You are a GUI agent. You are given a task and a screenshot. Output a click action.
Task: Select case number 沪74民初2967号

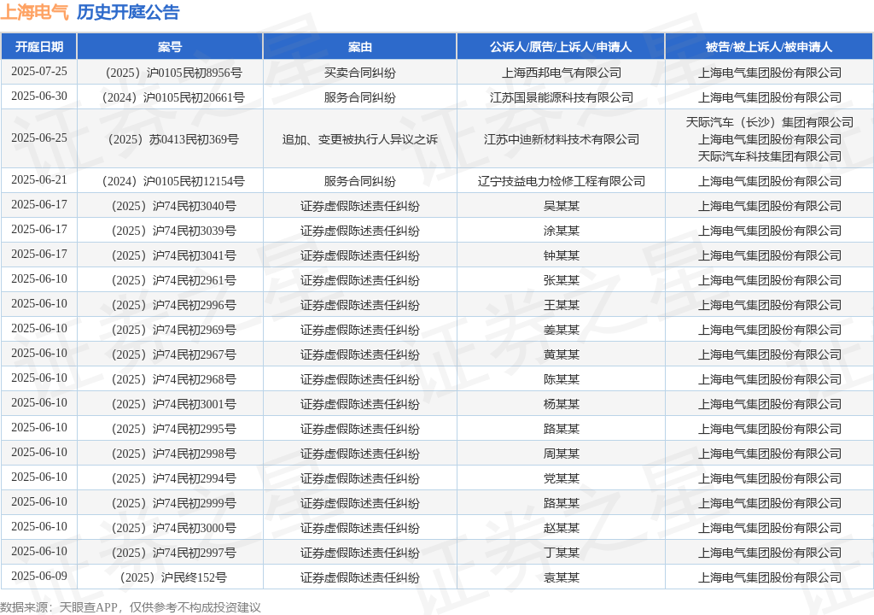click(173, 354)
